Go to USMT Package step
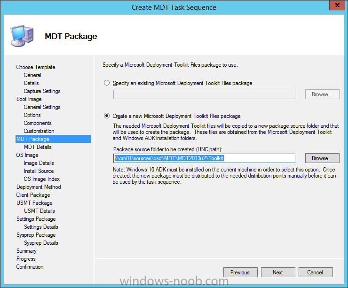Screen dimensions: 348x288 (x=34, y=203)
